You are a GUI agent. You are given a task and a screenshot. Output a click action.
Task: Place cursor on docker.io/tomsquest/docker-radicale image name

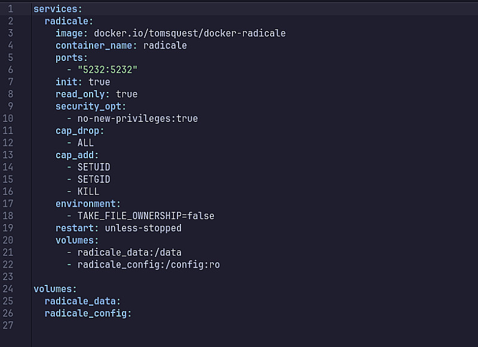click(190, 33)
